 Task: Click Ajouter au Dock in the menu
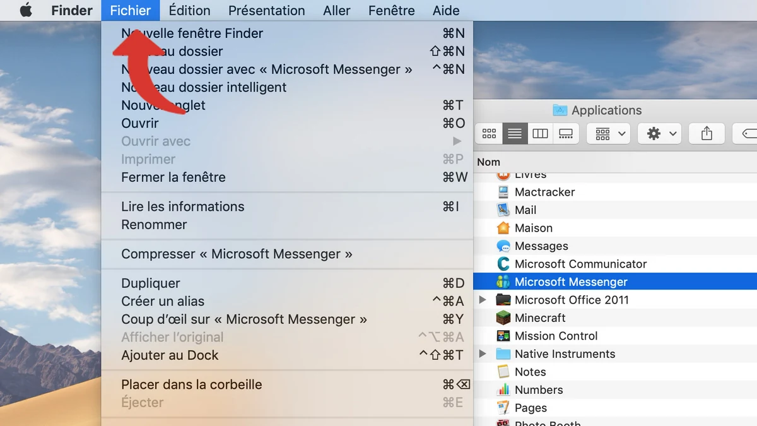pyautogui.click(x=170, y=355)
